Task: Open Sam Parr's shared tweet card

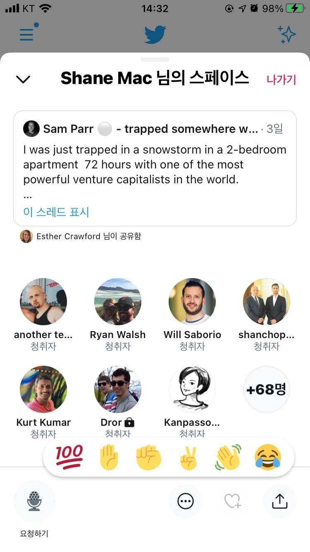Action: tap(155, 166)
